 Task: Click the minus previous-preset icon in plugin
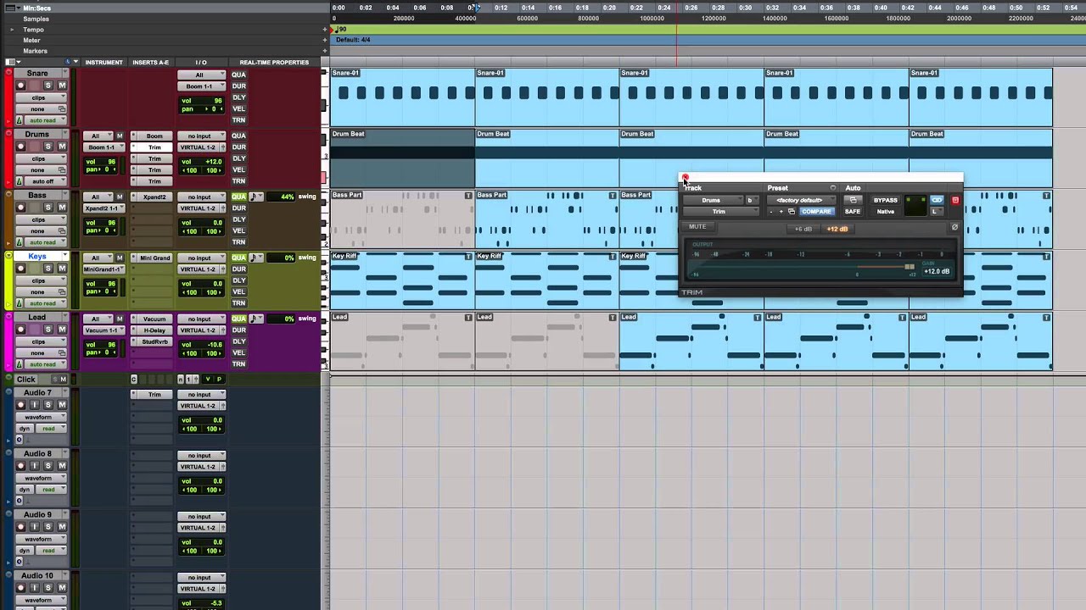point(771,212)
